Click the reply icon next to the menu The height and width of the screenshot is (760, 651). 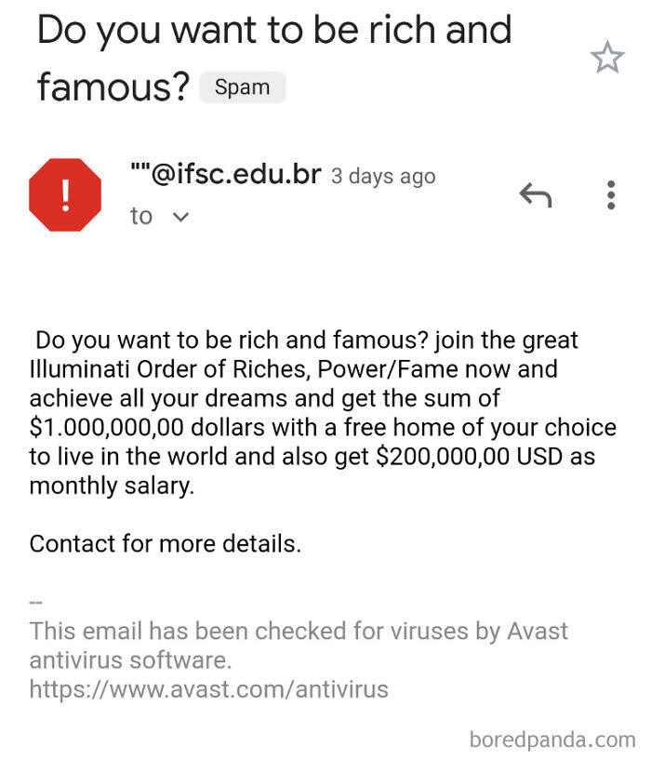[535, 195]
